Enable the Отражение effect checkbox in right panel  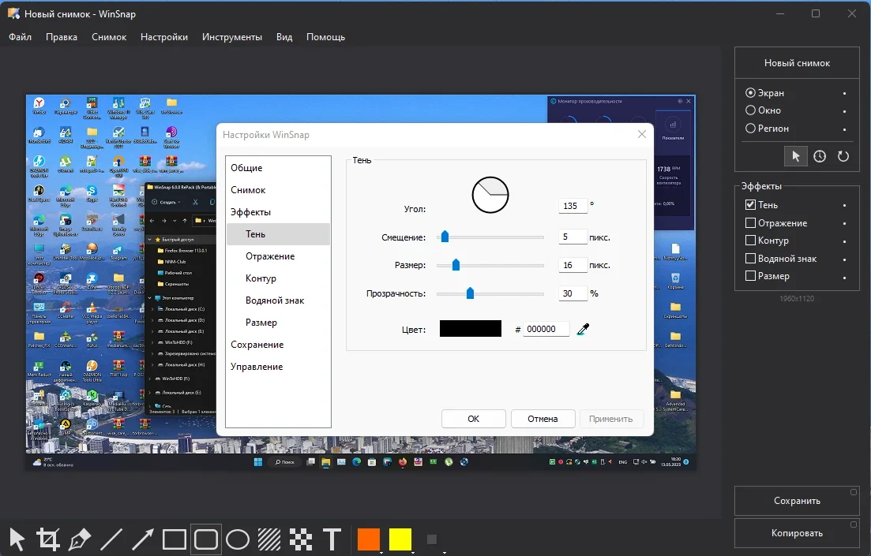(750, 223)
